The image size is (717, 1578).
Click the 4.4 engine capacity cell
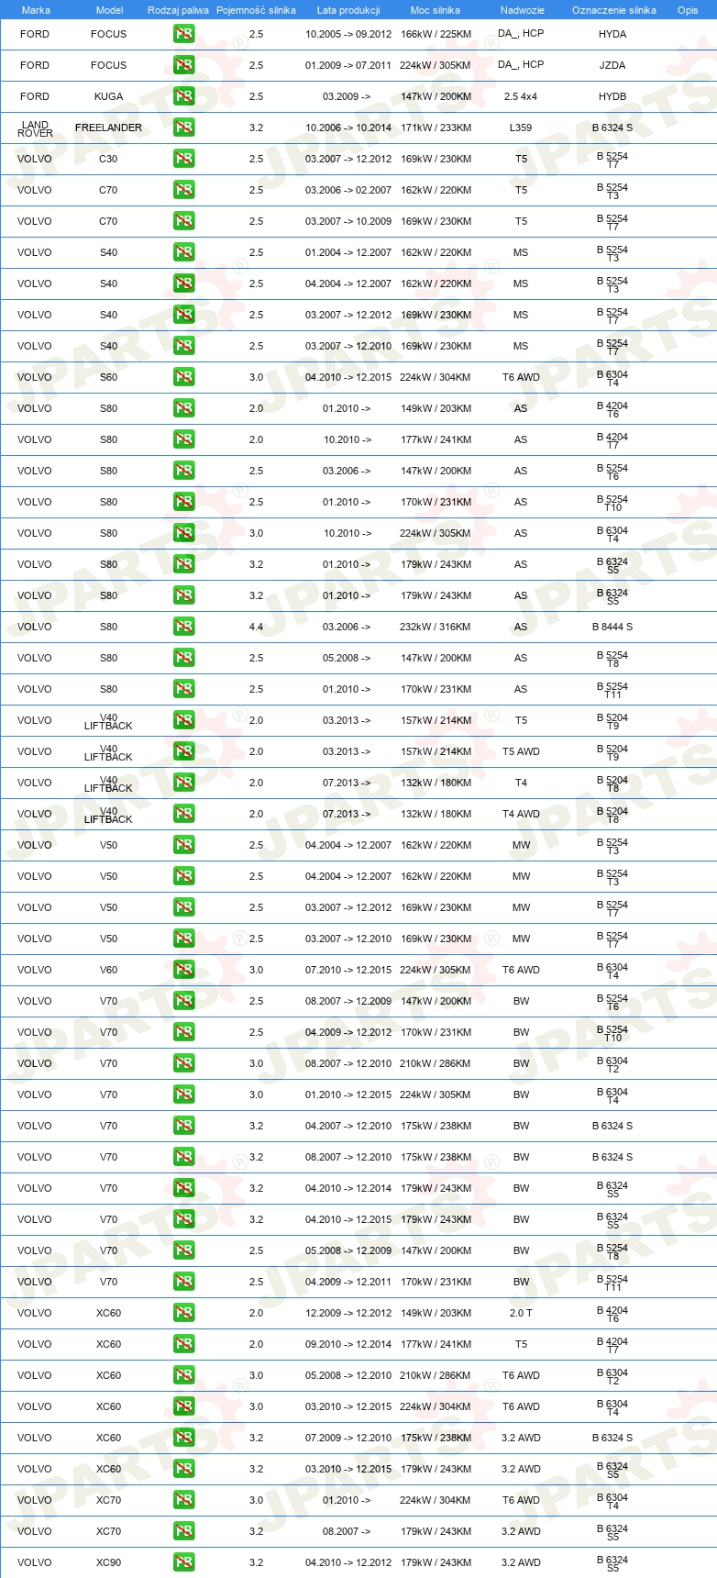256,627
